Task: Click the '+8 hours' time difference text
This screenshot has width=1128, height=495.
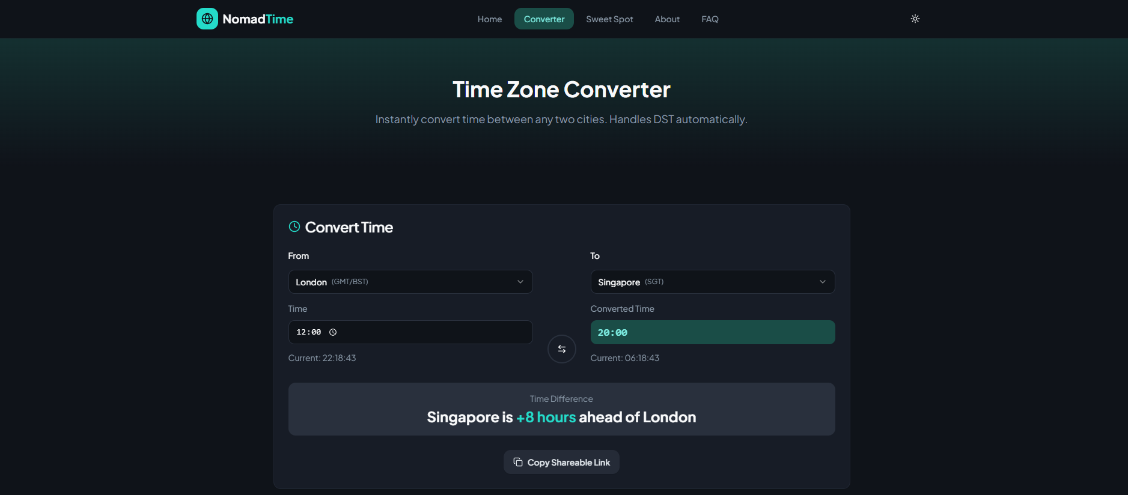Action: [546, 417]
